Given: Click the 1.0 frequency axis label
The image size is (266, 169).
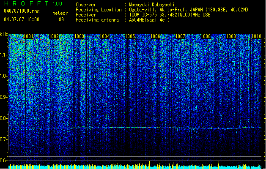Looking at the screenshot, I should coord(4,76).
